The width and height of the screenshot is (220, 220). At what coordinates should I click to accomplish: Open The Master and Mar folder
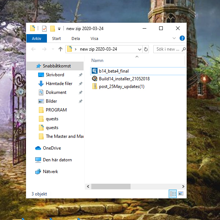pyautogui.click(x=65, y=136)
